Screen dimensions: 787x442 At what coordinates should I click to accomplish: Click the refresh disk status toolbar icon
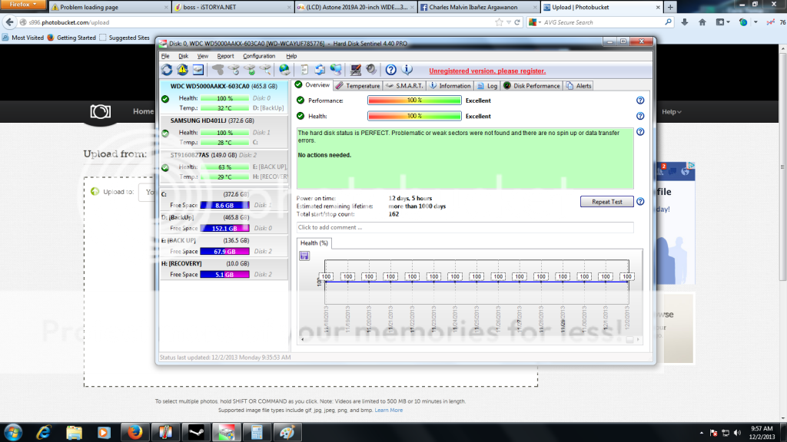(167, 70)
